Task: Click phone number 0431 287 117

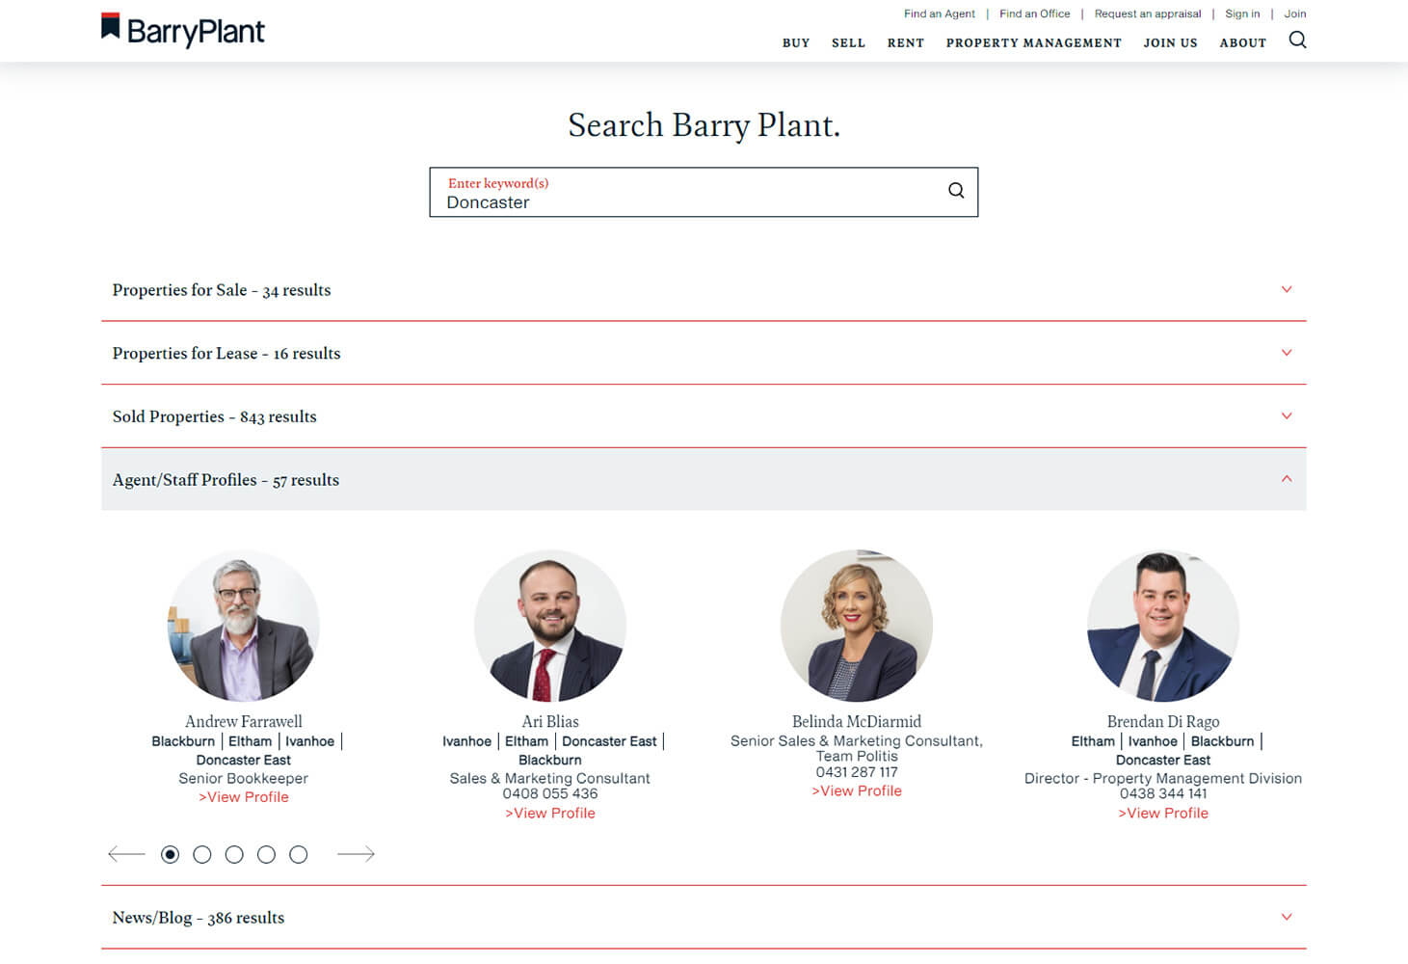Action: coord(857,772)
